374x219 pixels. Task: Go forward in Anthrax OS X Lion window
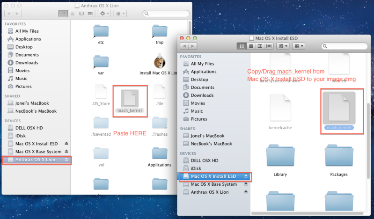(17, 14)
